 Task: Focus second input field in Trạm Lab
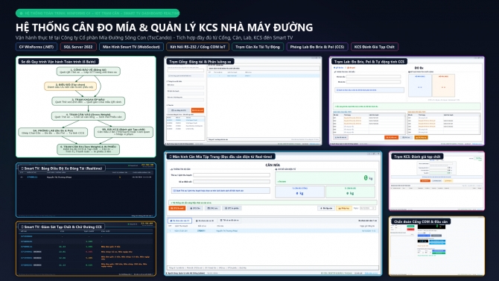[373, 82]
